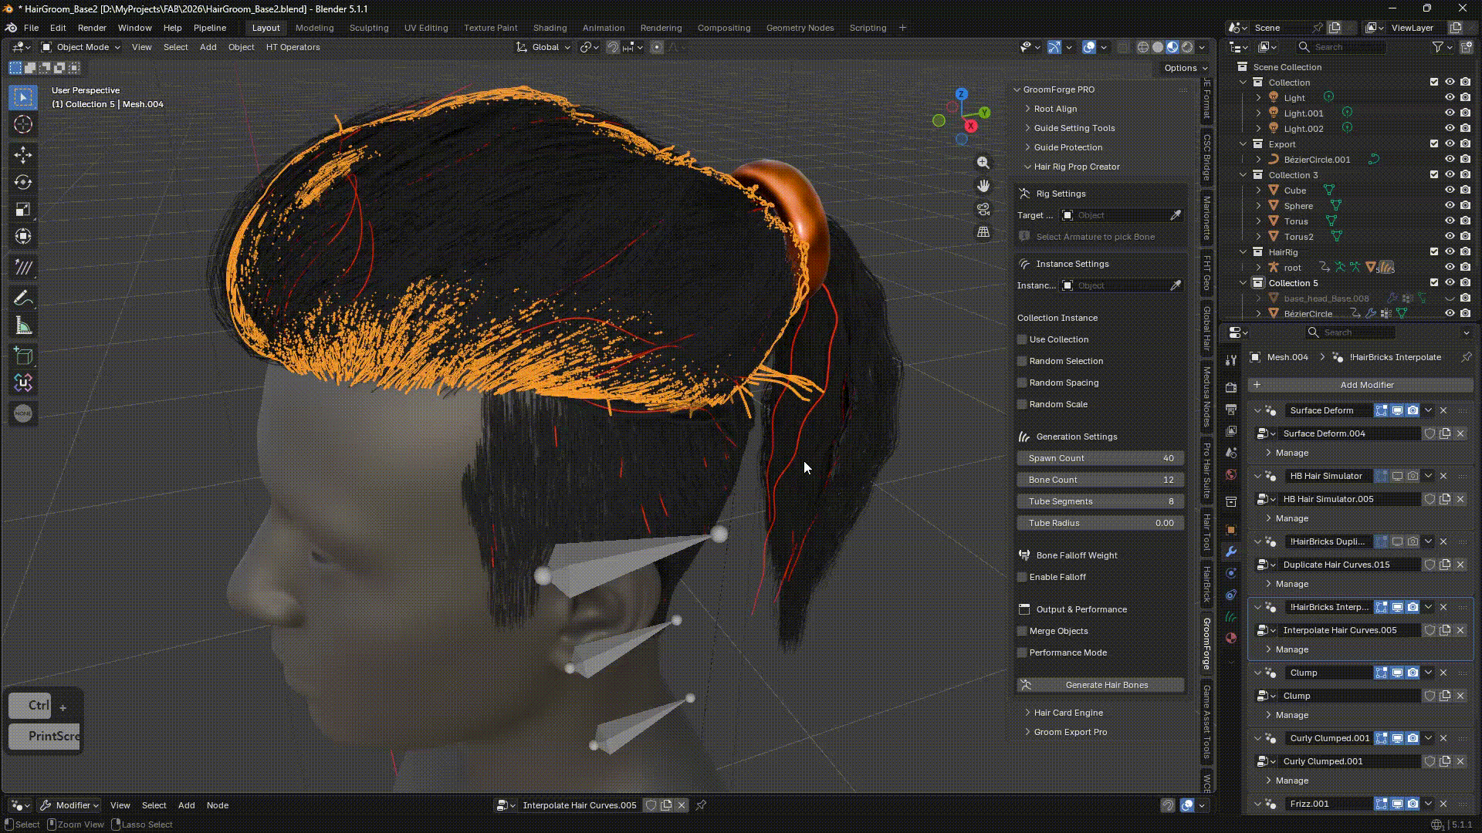Activate the Scale tool
The height and width of the screenshot is (833, 1482).
pyautogui.click(x=23, y=209)
